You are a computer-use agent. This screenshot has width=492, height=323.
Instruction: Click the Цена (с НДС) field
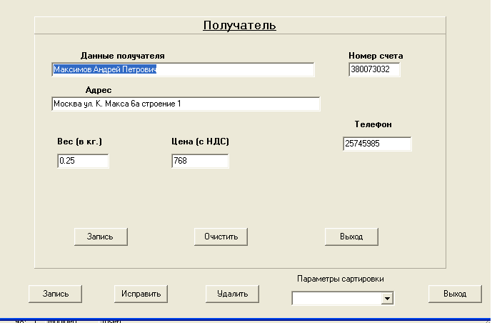200,161
